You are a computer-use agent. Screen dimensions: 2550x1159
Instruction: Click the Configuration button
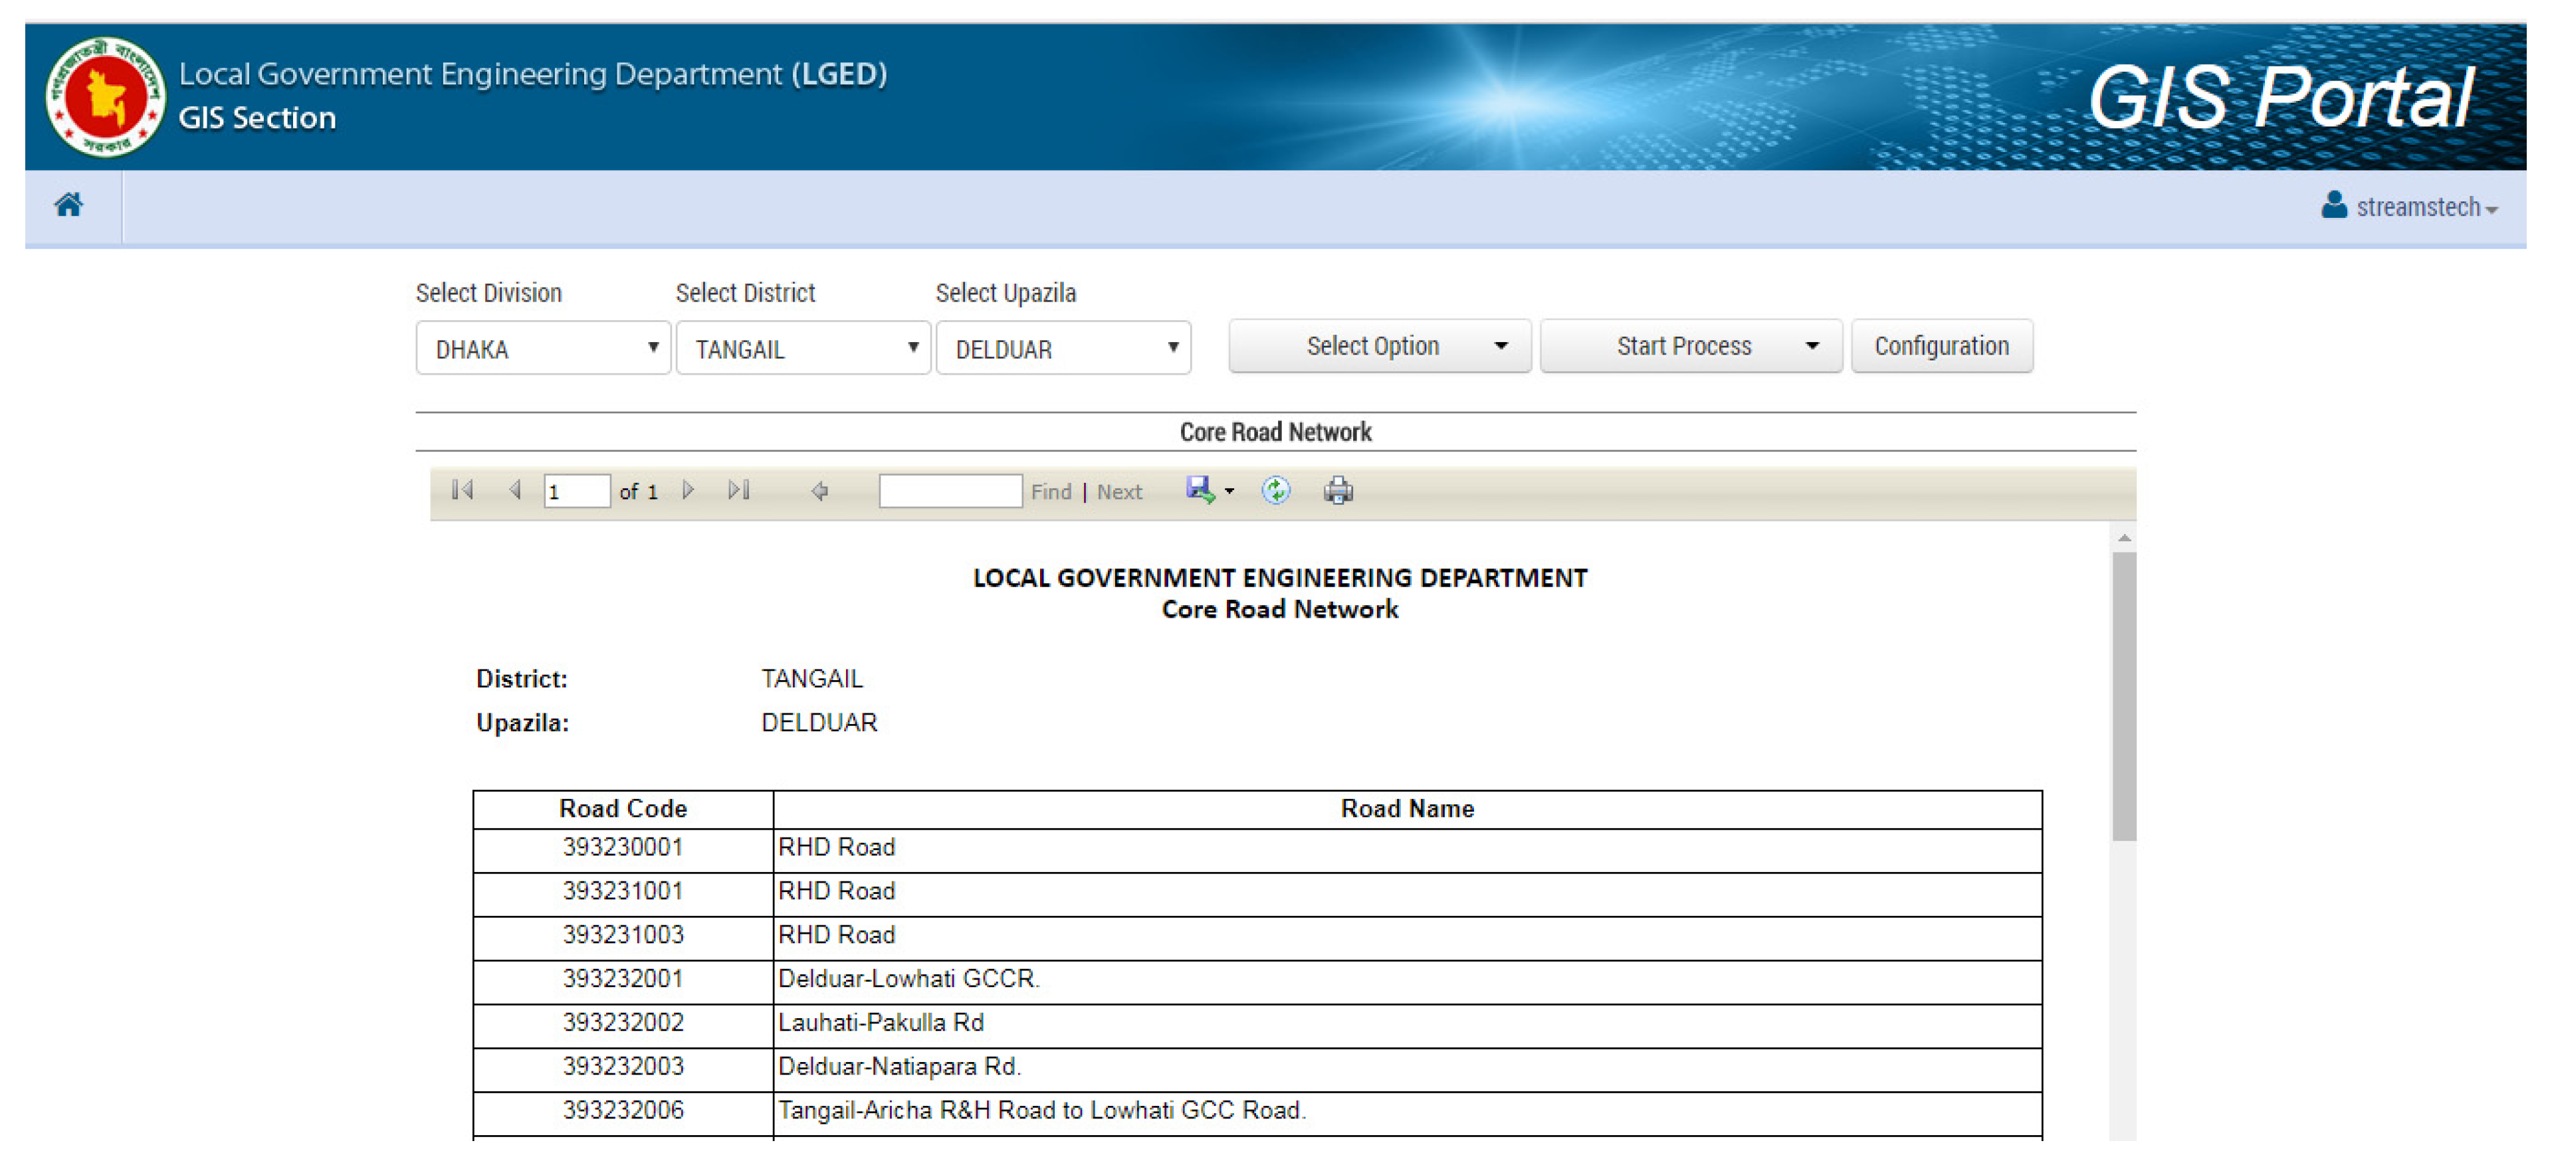point(1941,346)
